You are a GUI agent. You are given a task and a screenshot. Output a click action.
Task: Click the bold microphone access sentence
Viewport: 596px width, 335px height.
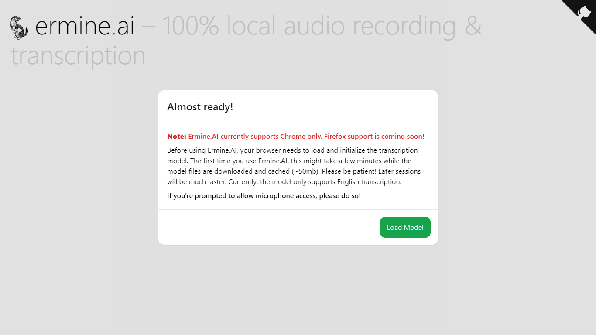point(264,196)
